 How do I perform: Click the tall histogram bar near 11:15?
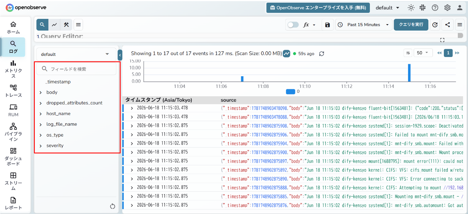click(x=409, y=72)
